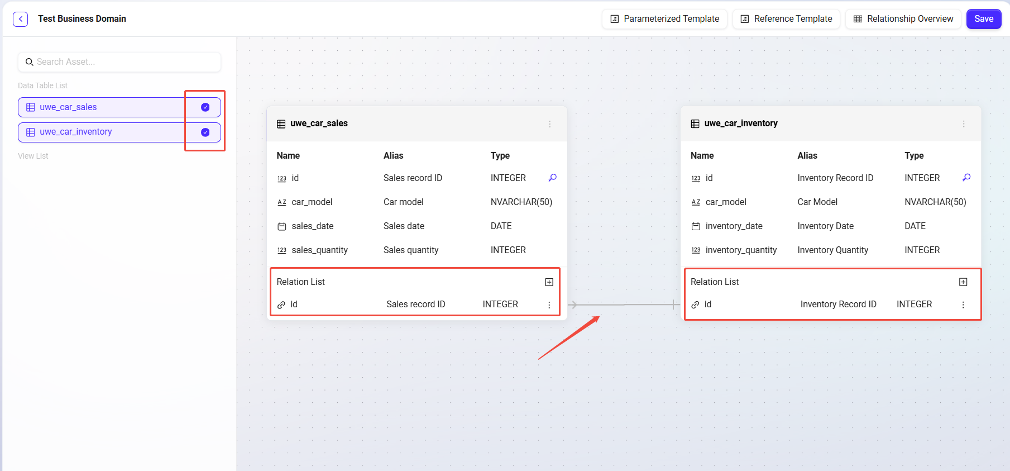Open the Inventory Record ID relation options
The height and width of the screenshot is (471, 1010).
[963, 305]
